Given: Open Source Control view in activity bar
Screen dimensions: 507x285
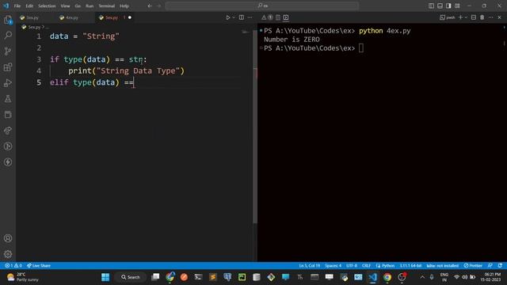Looking at the screenshot, I should tap(8, 51).
